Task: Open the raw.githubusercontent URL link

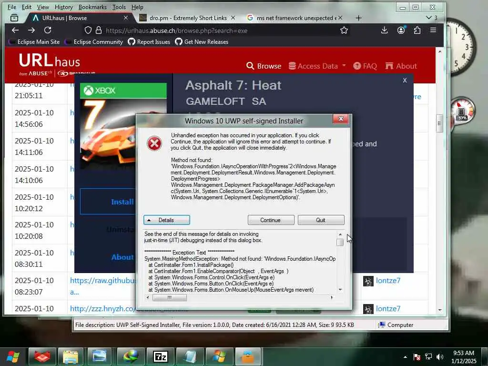Action: click(x=103, y=281)
